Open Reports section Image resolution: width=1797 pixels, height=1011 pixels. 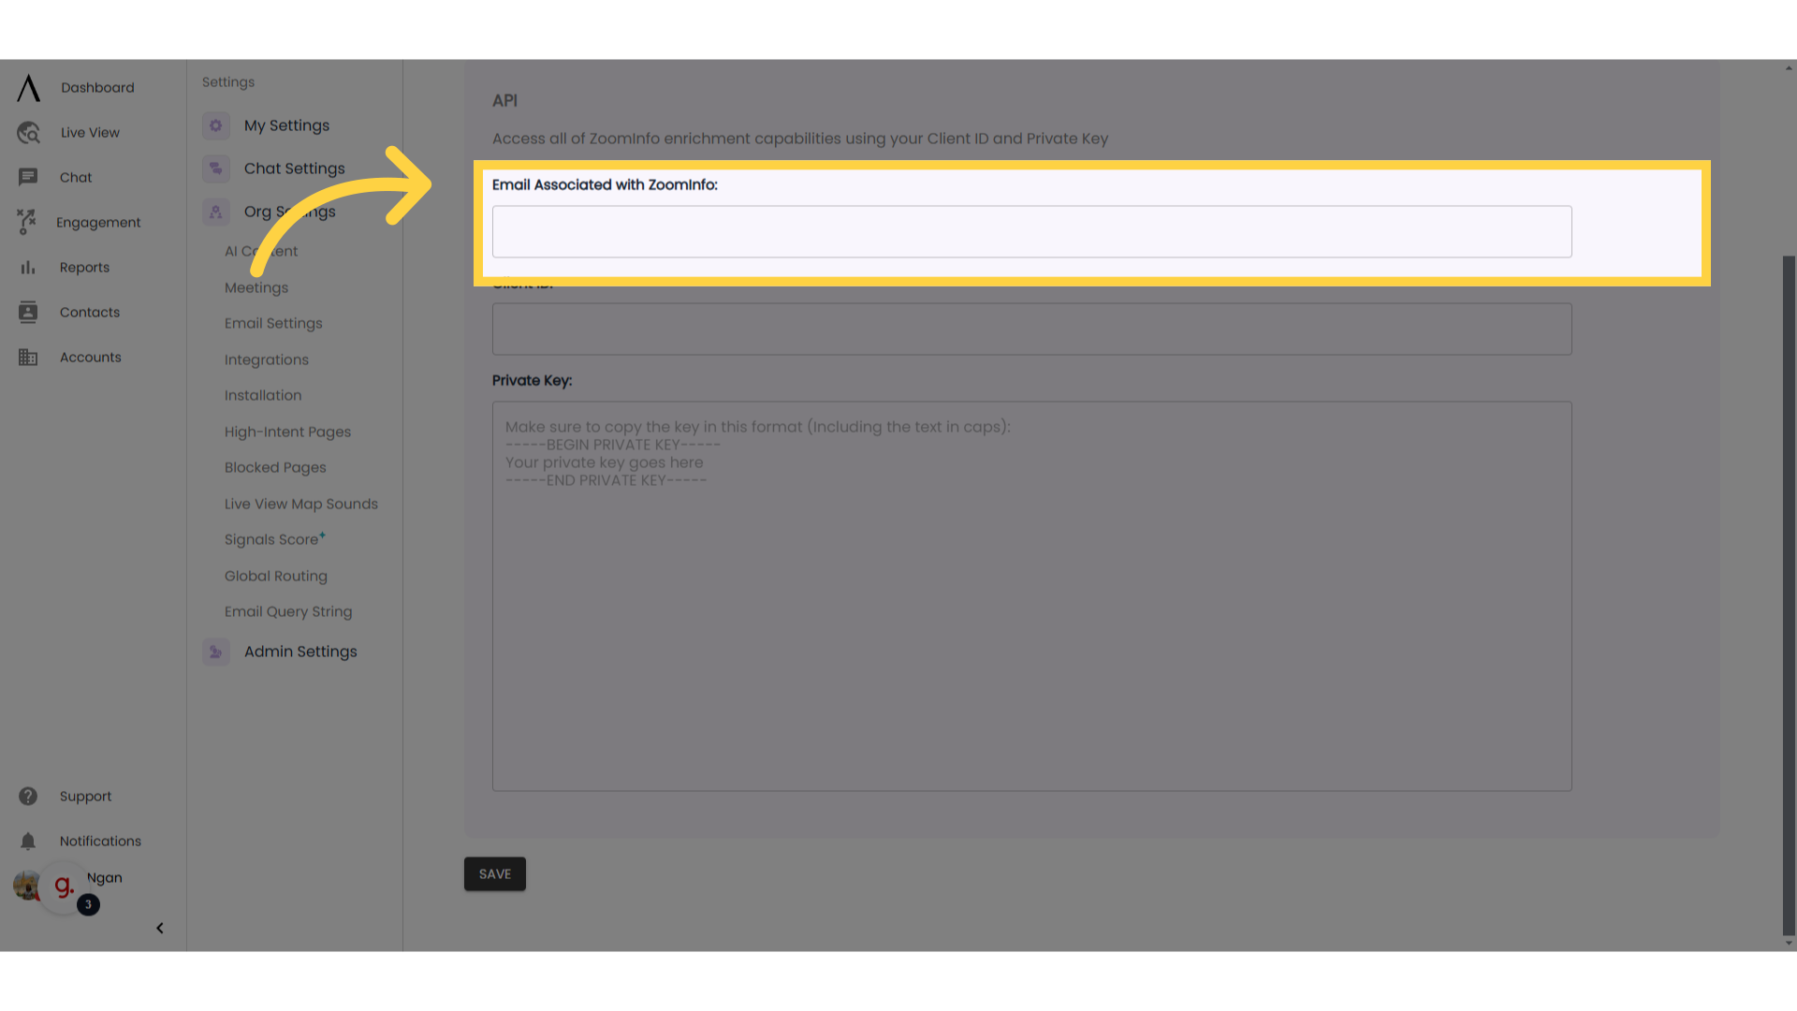(x=84, y=267)
